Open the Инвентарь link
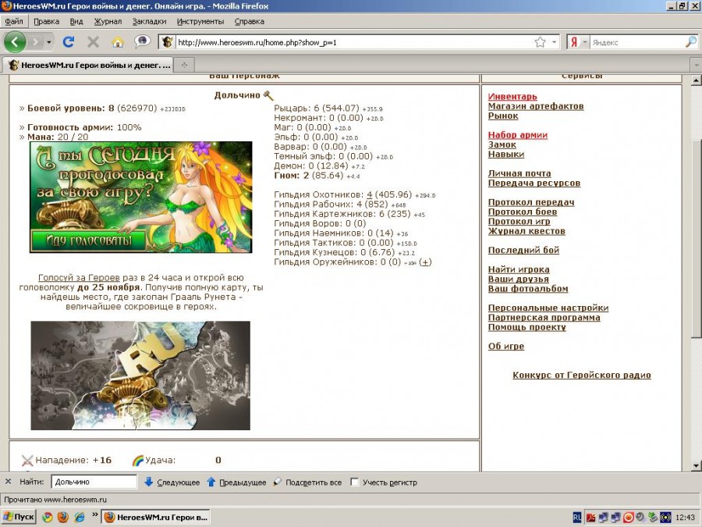 pyautogui.click(x=512, y=96)
